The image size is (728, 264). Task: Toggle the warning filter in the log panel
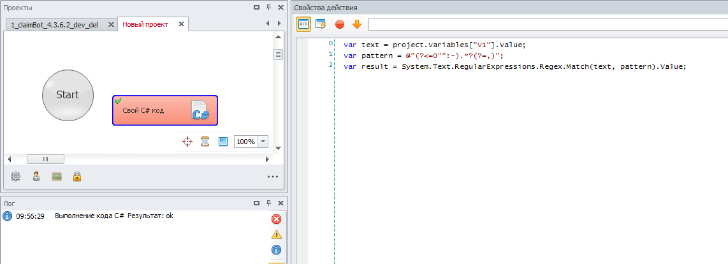coord(276,235)
